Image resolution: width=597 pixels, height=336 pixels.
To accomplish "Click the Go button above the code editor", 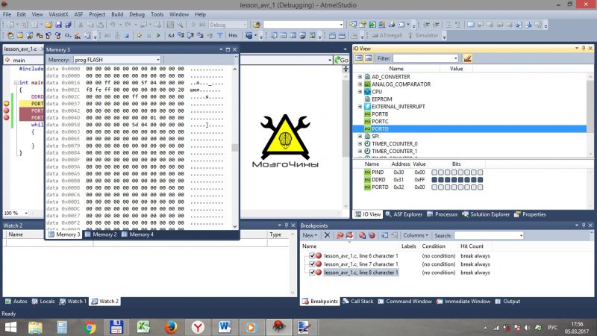I will coord(342,60).
